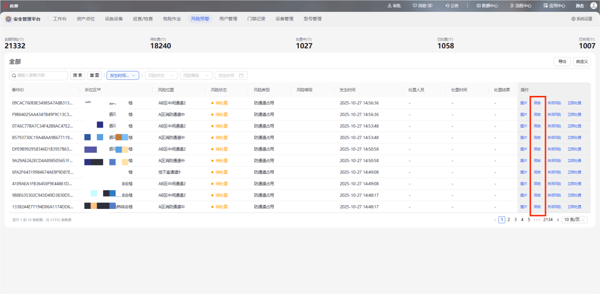
Task: Focus the 请输入搜索内容 search box
Action: (39, 76)
